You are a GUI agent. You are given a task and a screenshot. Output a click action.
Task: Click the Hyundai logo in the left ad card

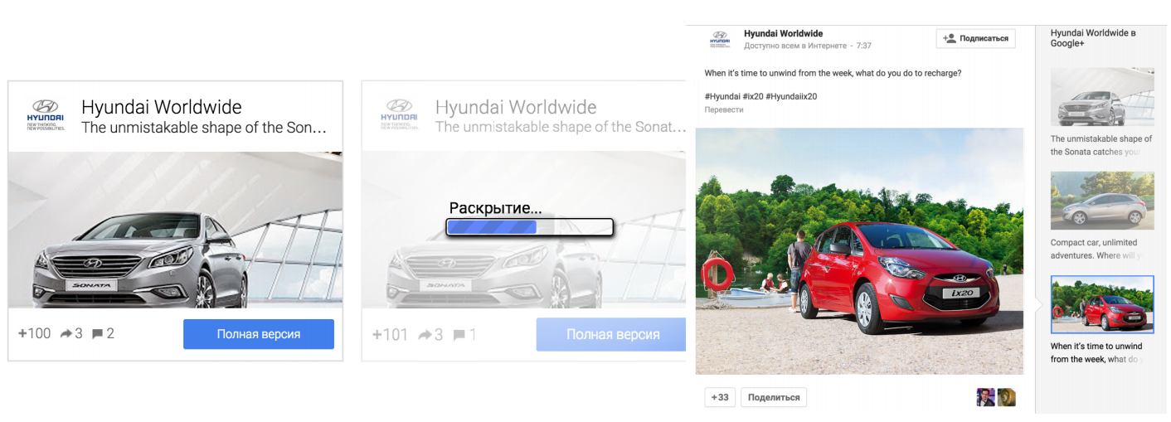(46, 115)
